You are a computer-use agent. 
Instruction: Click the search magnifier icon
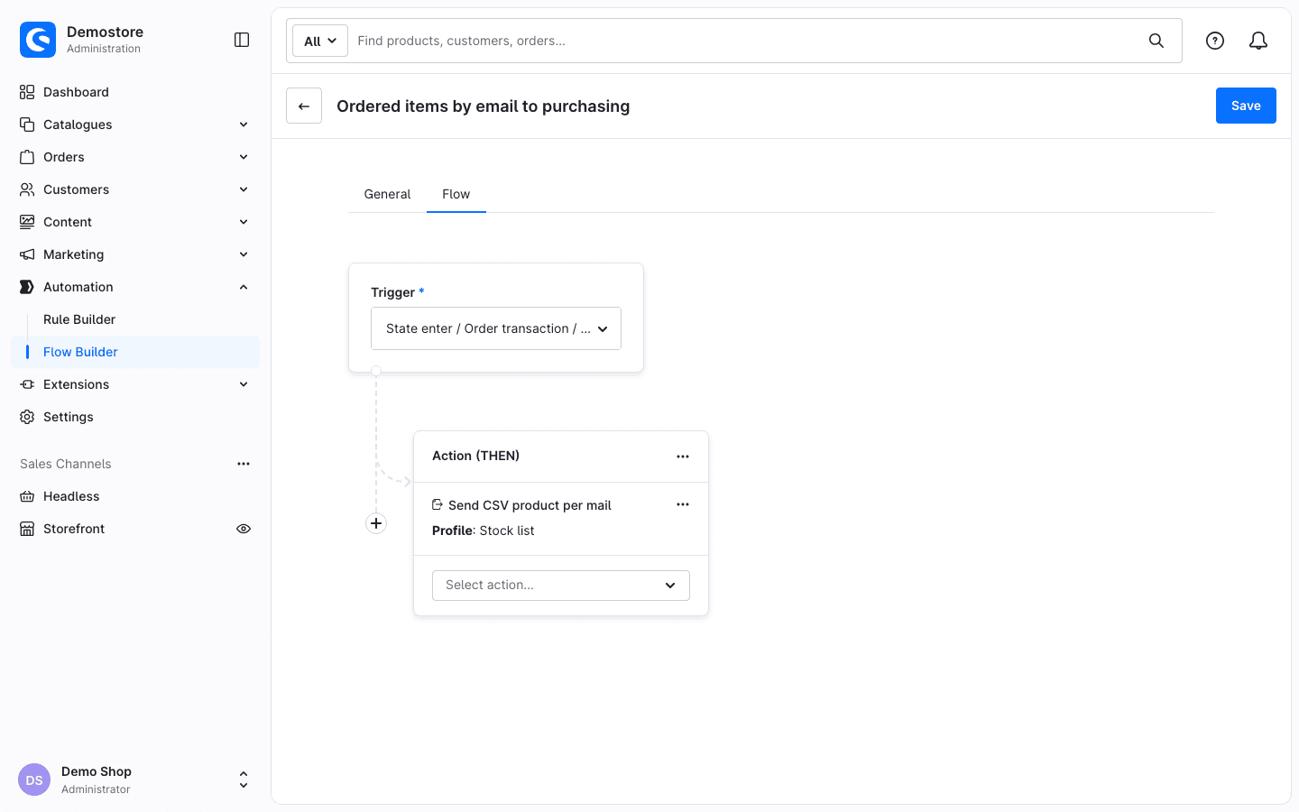(1156, 41)
